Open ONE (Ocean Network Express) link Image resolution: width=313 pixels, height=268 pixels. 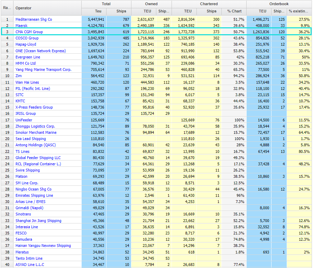40,51
